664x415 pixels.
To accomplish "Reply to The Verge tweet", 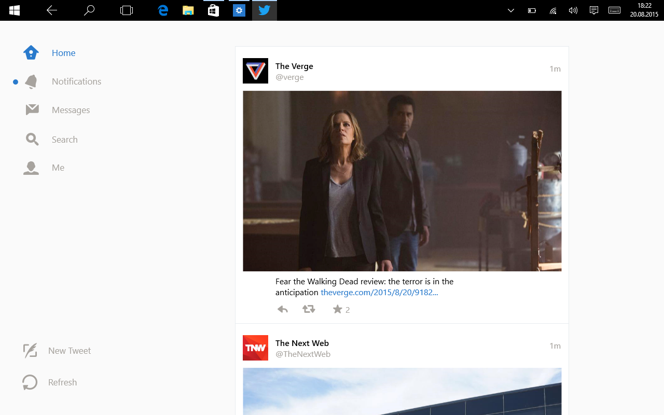I will (282, 310).
